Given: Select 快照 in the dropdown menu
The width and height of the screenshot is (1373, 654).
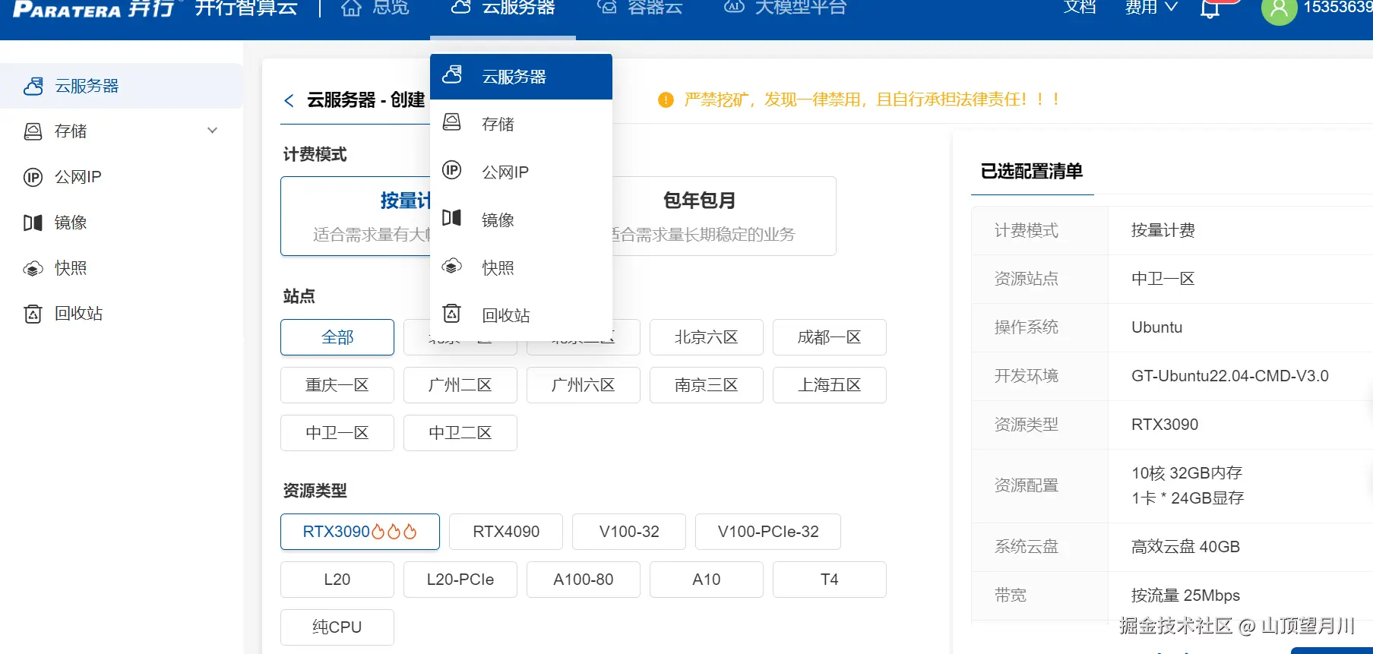Looking at the screenshot, I should (521, 267).
